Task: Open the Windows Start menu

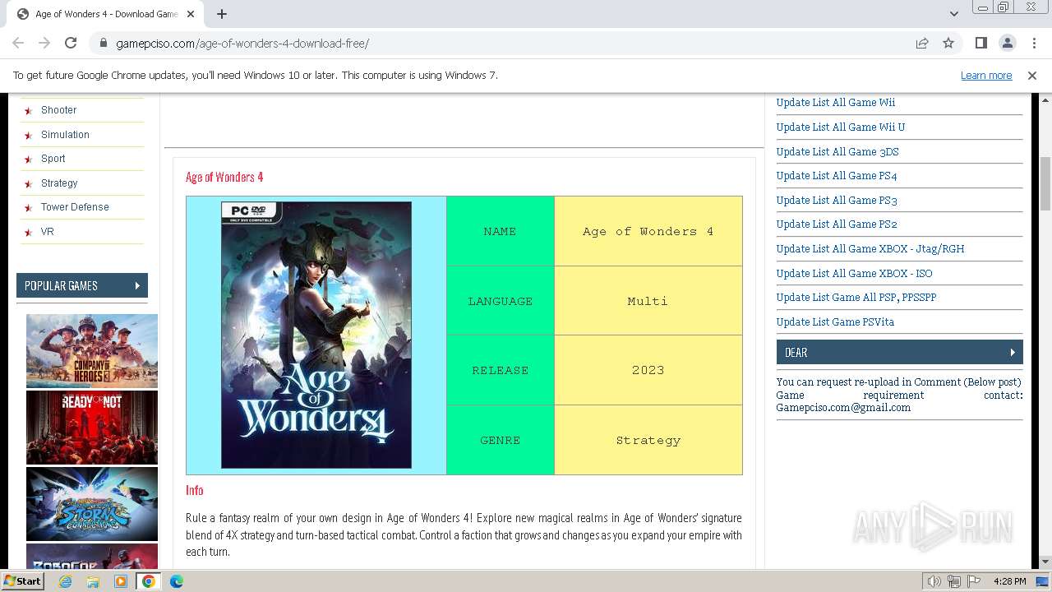Action: pos(23,580)
